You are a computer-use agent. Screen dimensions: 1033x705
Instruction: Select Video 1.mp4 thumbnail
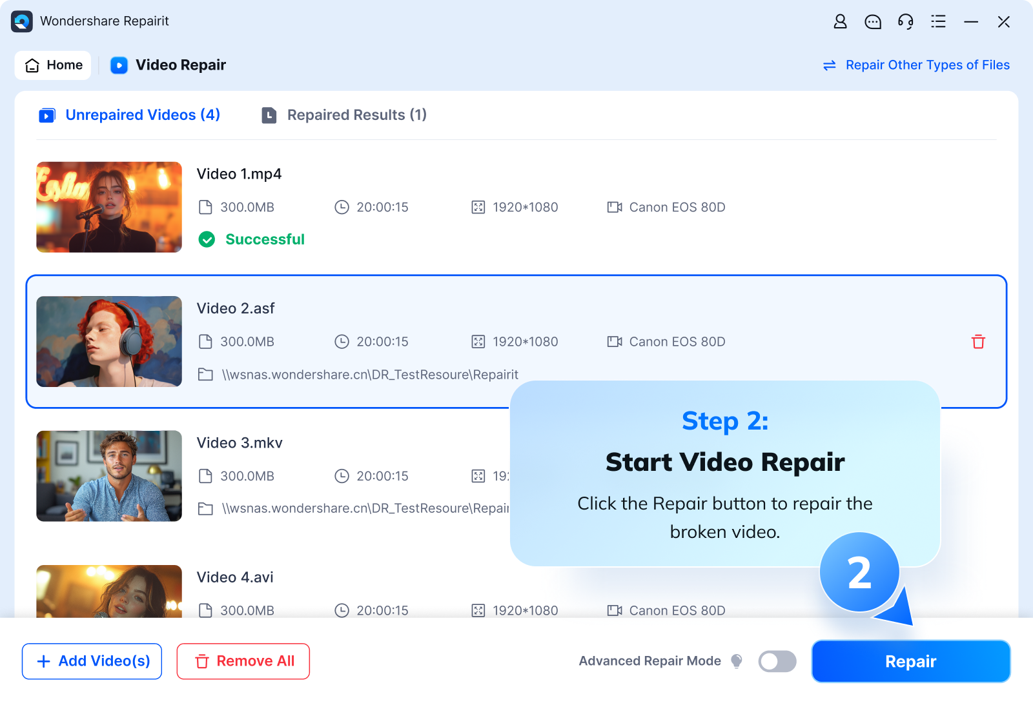(x=109, y=207)
